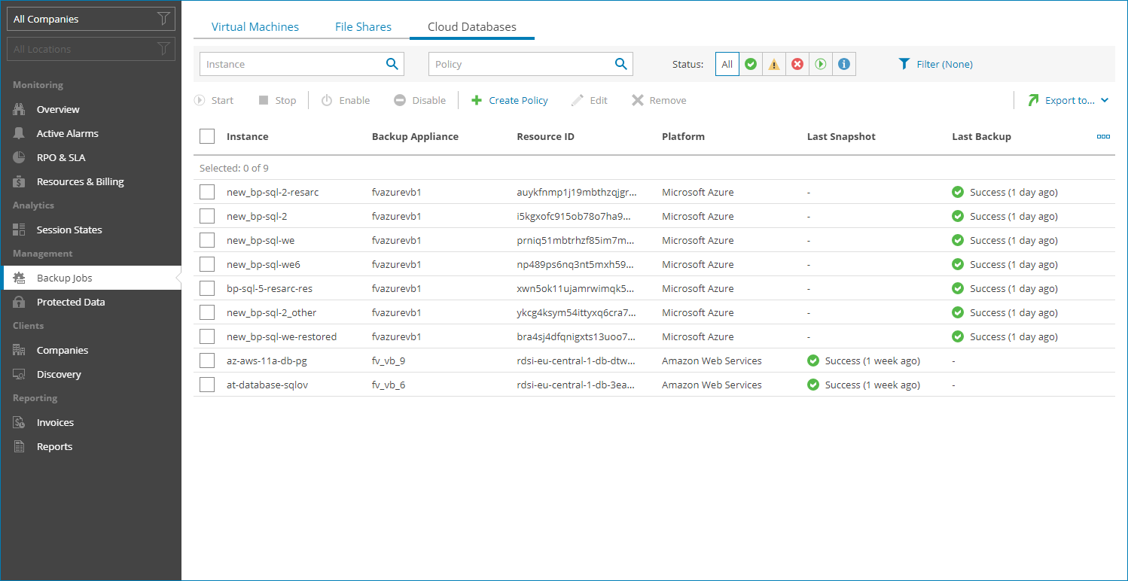Screen dimensions: 1128x581
Task: Filter by red Error status icon
Action: tap(797, 65)
